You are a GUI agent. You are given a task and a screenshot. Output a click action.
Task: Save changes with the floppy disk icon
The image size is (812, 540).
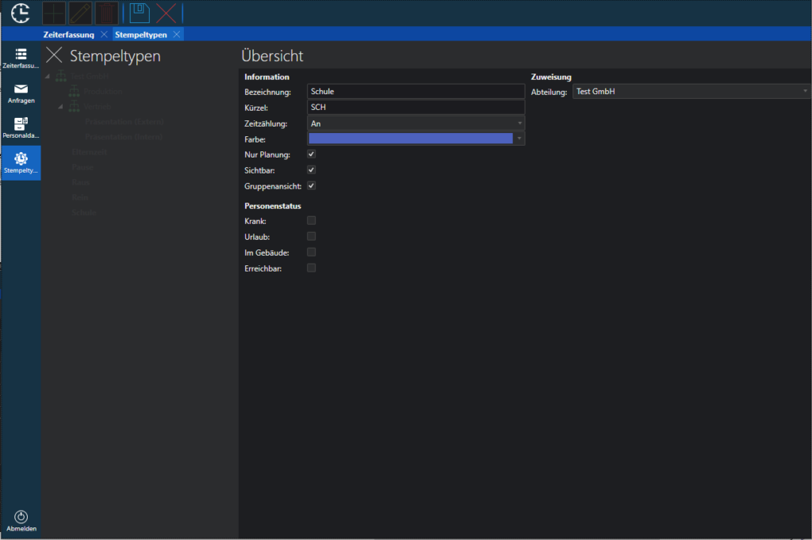140,13
